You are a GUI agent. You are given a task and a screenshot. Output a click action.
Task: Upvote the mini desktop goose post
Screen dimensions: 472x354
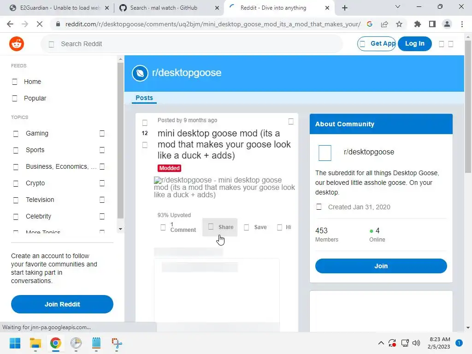click(x=145, y=123)
